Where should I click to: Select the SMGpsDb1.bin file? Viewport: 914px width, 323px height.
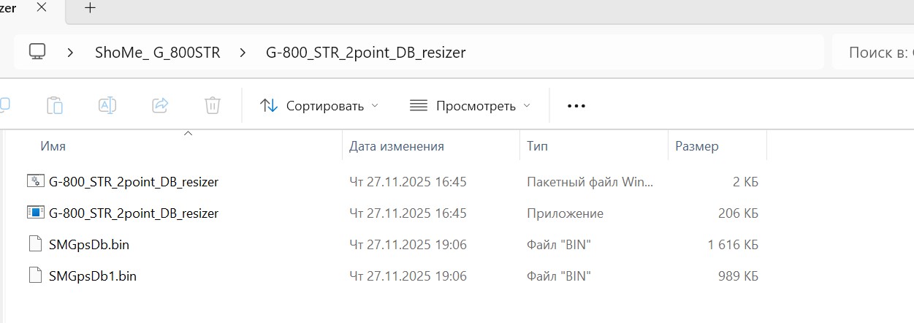pos(92,276)
